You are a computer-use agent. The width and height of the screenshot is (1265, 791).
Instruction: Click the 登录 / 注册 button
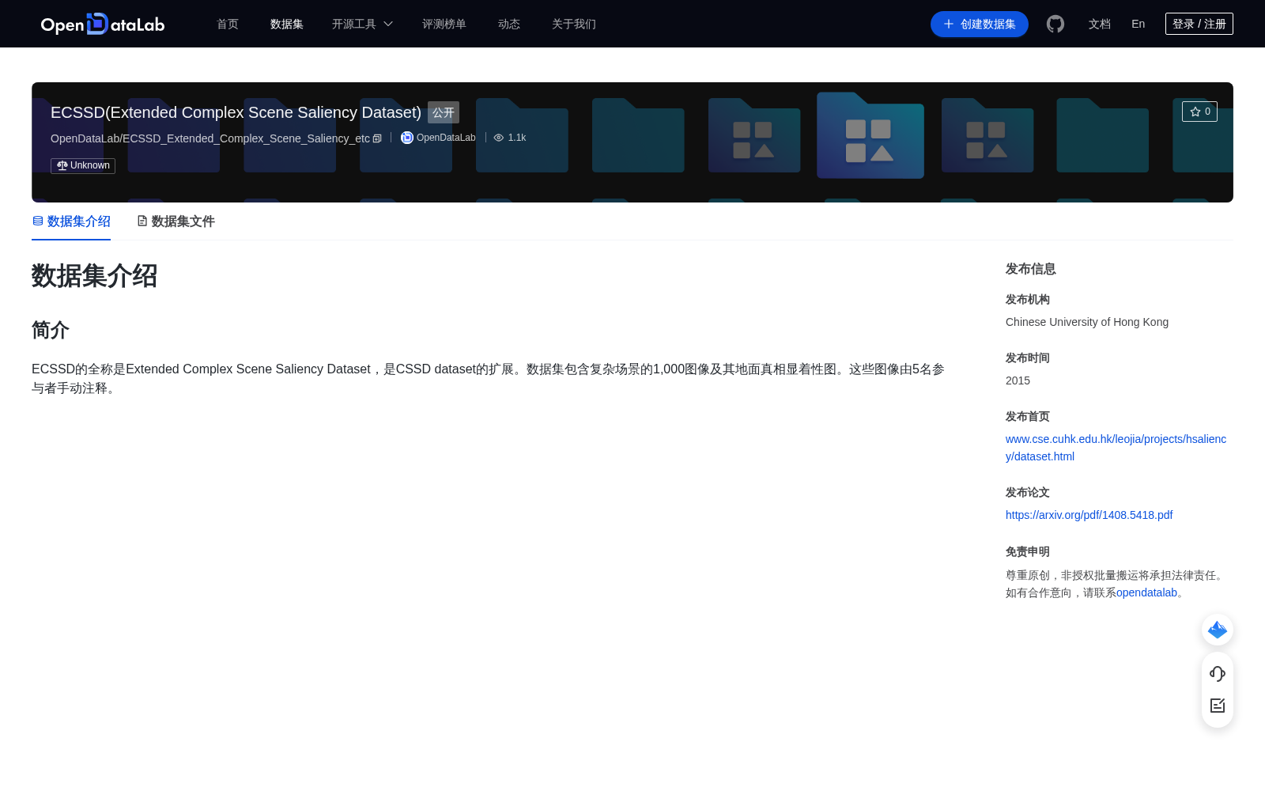(1199, 24)
